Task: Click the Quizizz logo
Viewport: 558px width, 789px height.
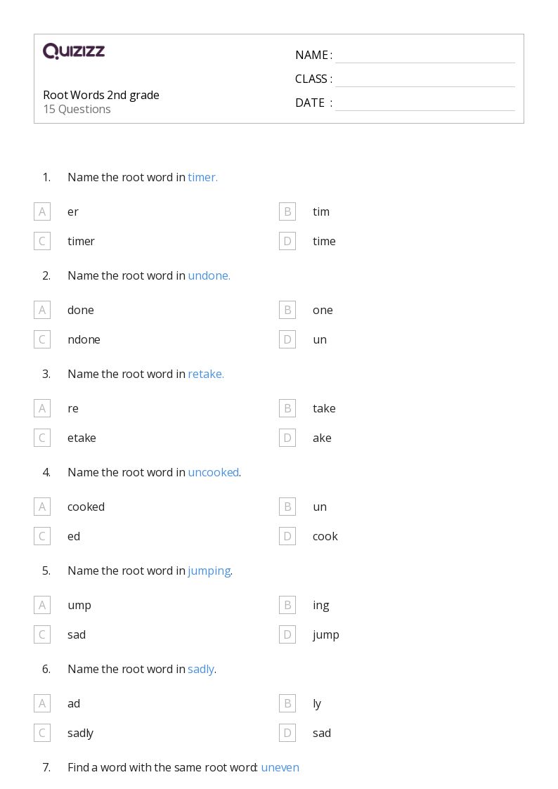Action: coord(74,51)
